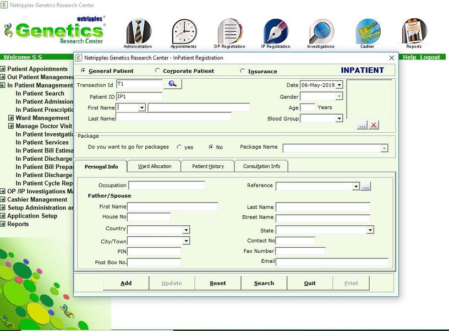The width and height of the screenshot is (449, 331).
Task: Open the Date dropdown
Action: (x=340, y=85)
